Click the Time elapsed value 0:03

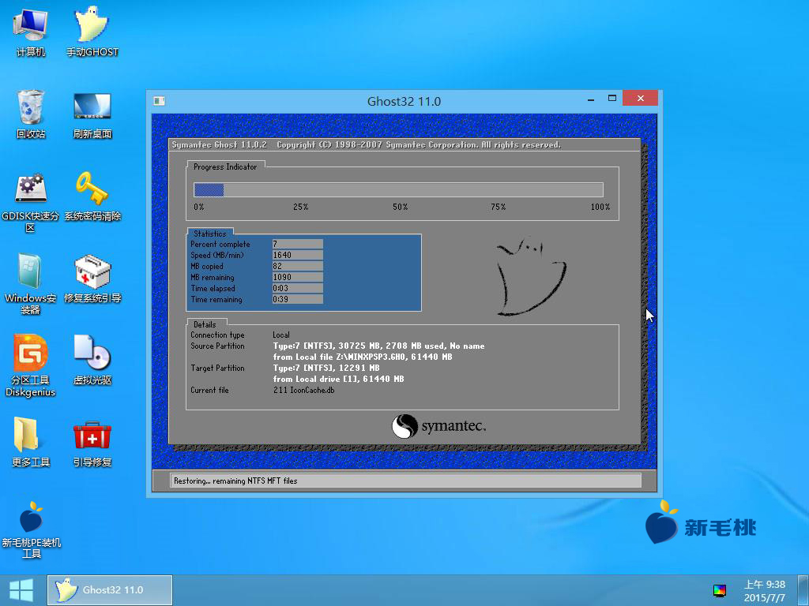pos(297,288)
